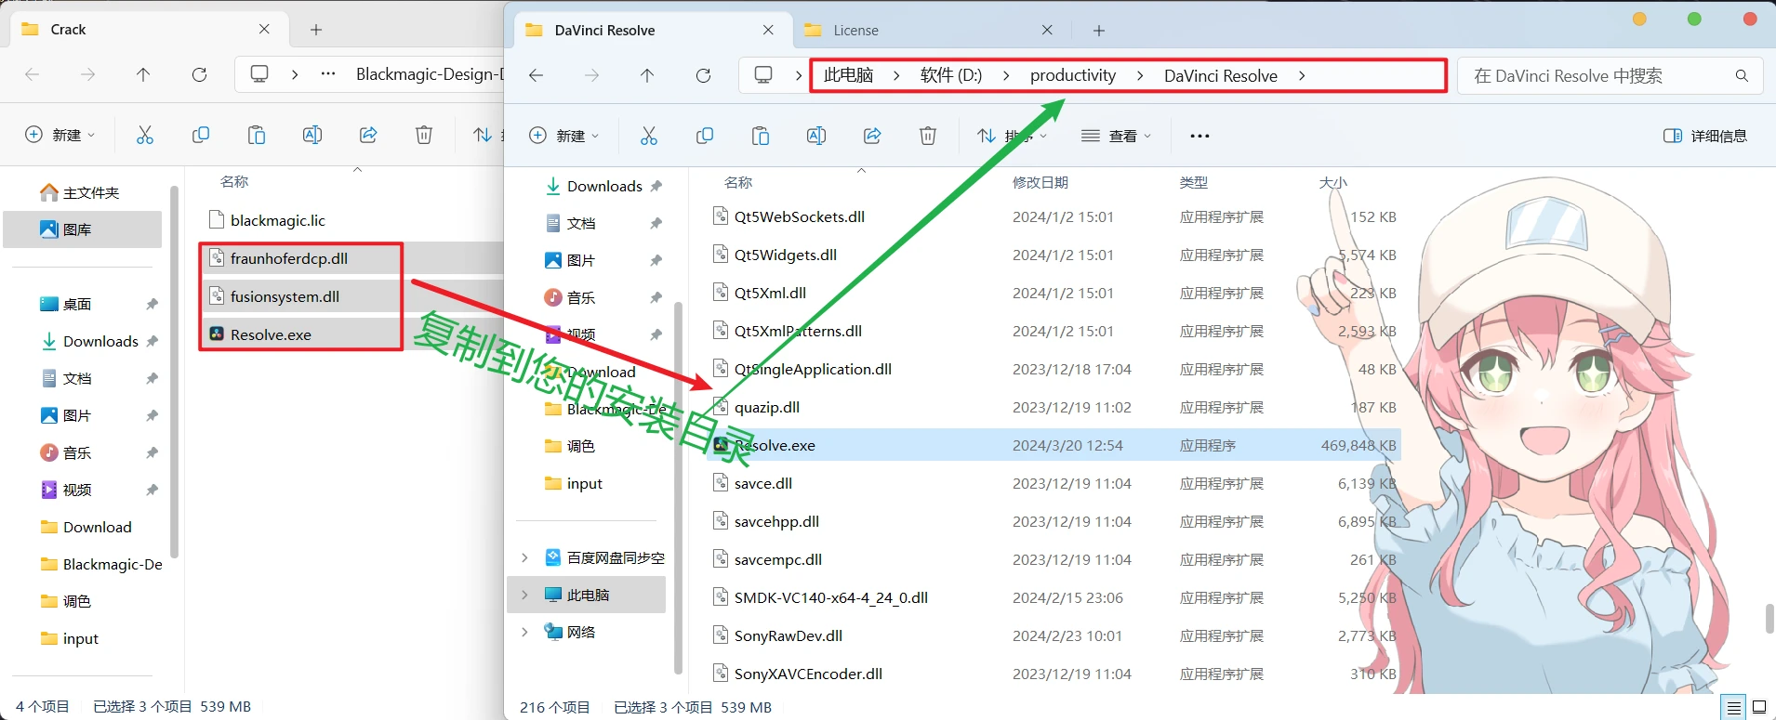Click PC monitor icon in Crack window address bar
This screenshot has height=720, width=1776.
pos(260,74)
